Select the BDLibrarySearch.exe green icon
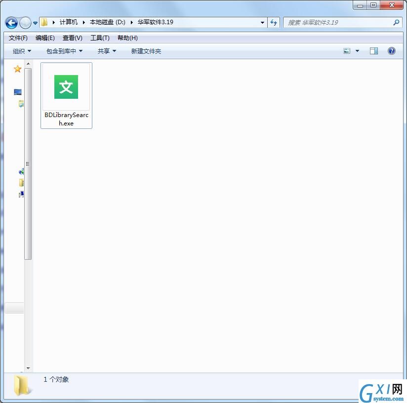 (x=66, y=87)
